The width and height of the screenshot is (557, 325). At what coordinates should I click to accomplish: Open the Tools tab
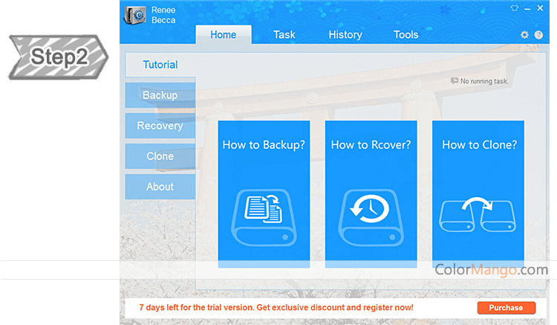[x=405, y=35]
